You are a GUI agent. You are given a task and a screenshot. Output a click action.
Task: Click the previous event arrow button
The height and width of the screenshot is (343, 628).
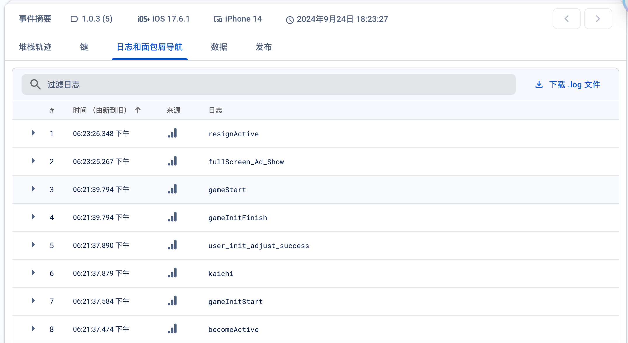[x=566, y=19]
